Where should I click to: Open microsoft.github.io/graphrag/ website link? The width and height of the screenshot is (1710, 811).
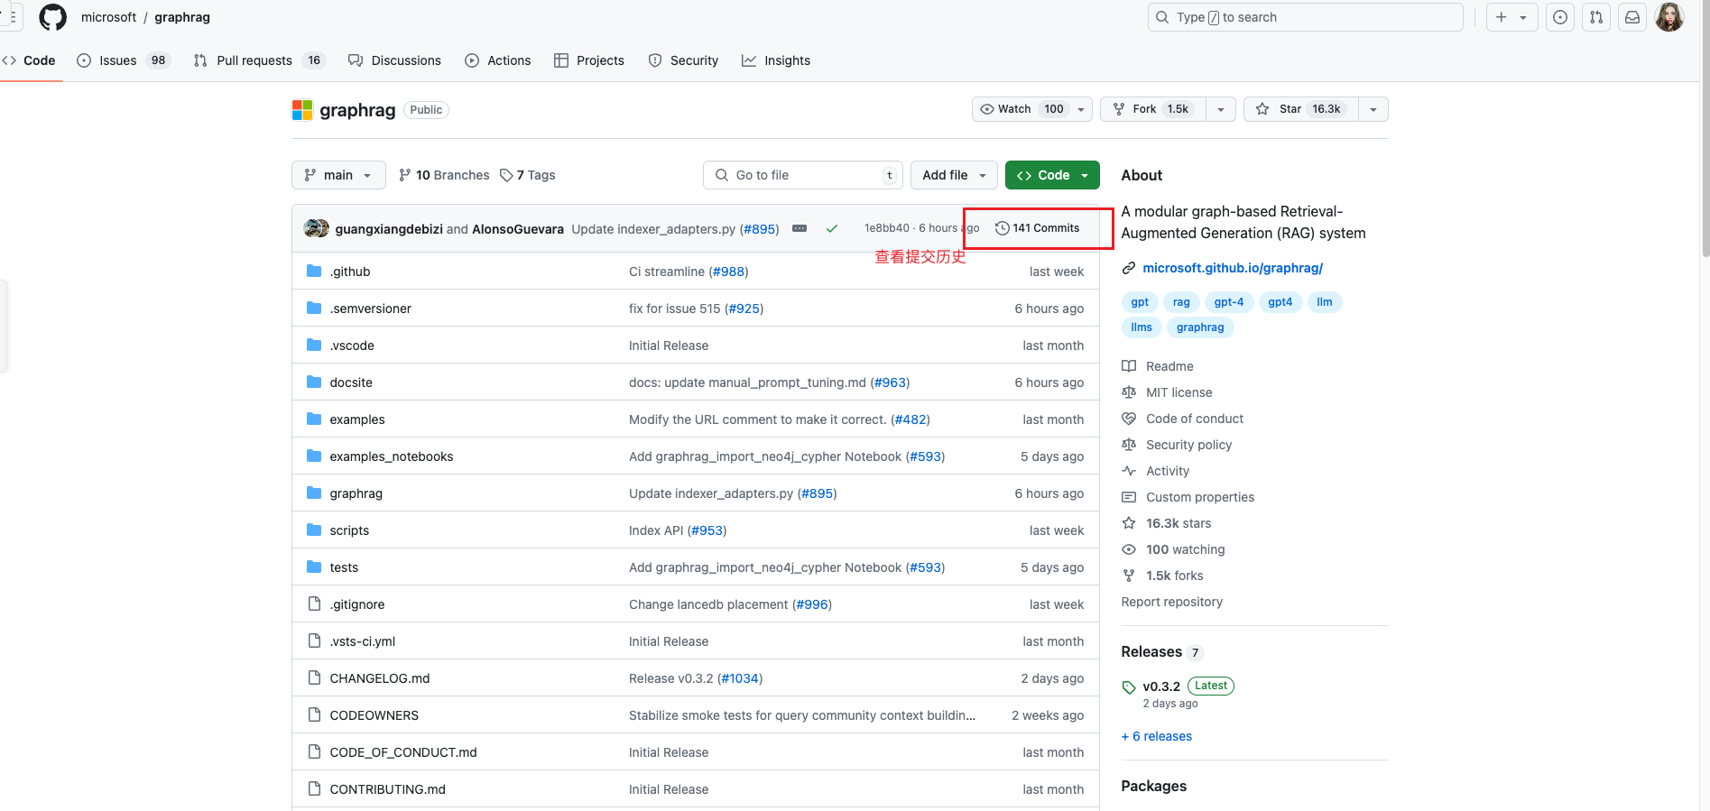[x=1233, y=268]
